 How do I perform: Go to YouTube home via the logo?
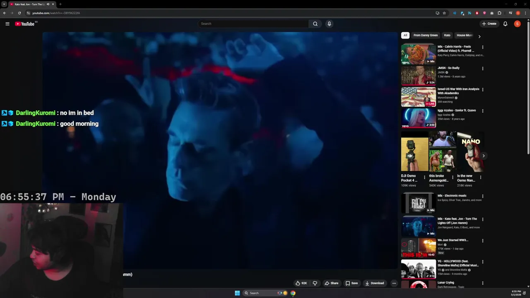pos(25,24)
